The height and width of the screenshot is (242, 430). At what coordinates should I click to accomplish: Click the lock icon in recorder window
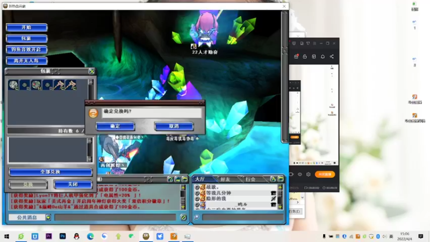(305, 56)
